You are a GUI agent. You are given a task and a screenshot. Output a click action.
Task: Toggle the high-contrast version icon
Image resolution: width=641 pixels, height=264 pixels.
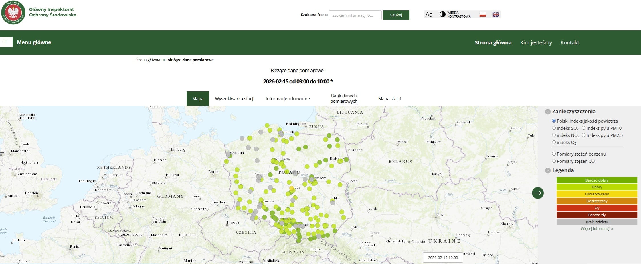(442, 15)
